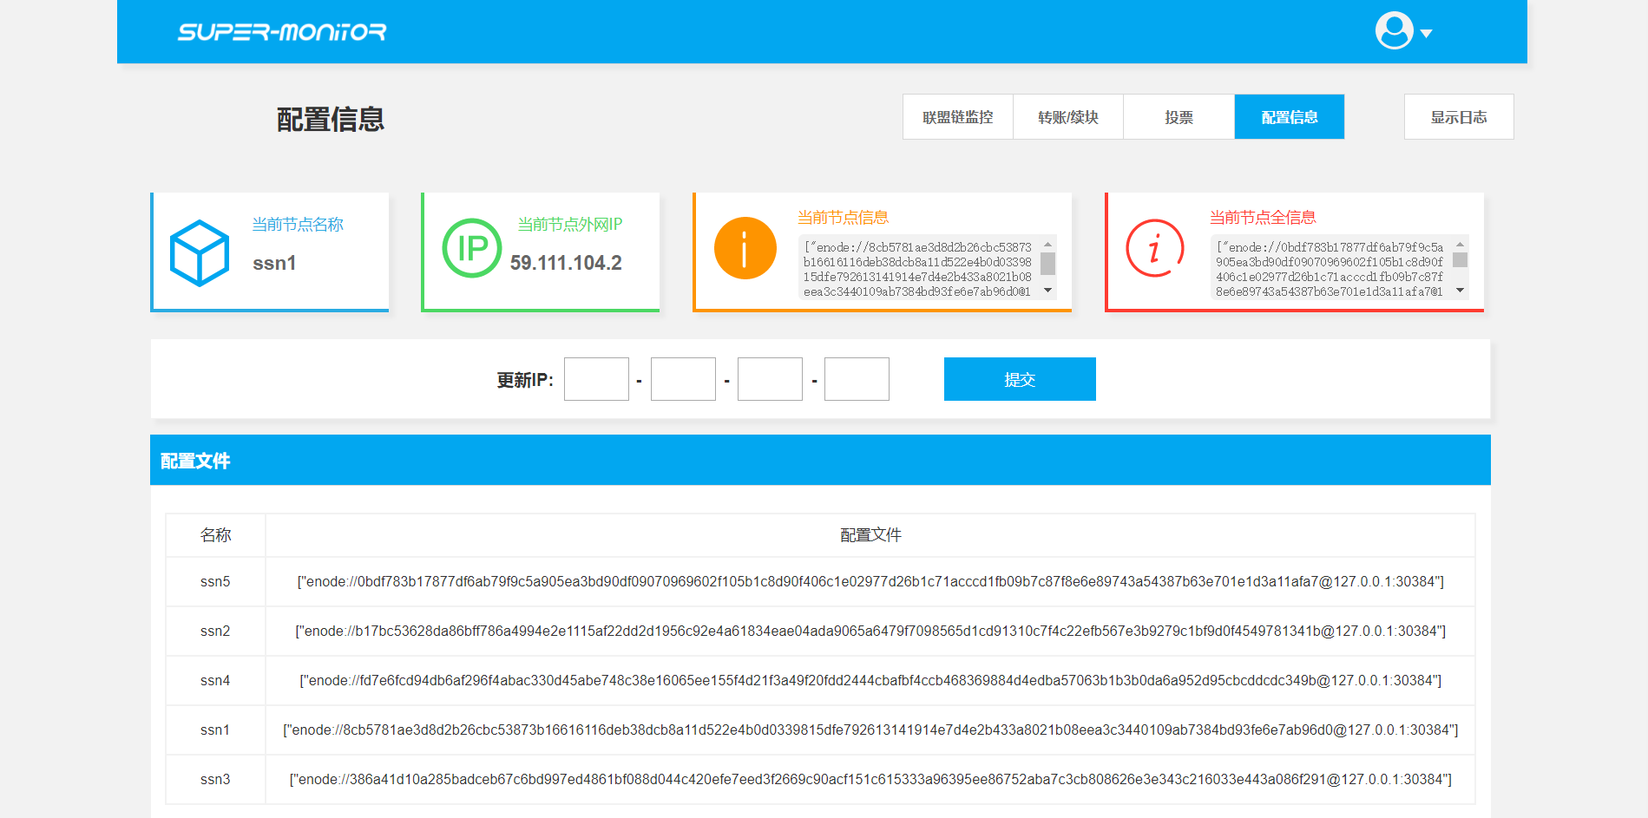This screenshot has width=1648, height=818.
Task: Click the green IP circle icon
Action: [472, 248]
